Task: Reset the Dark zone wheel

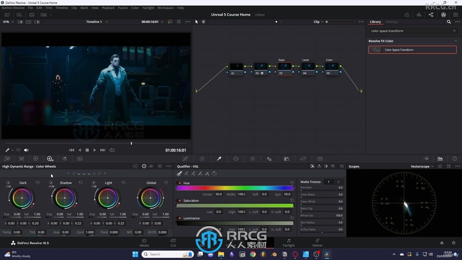Action: 38,183
